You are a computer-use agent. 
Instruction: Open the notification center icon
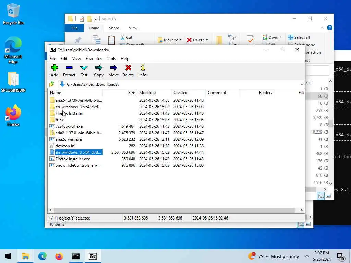(340, 256)
